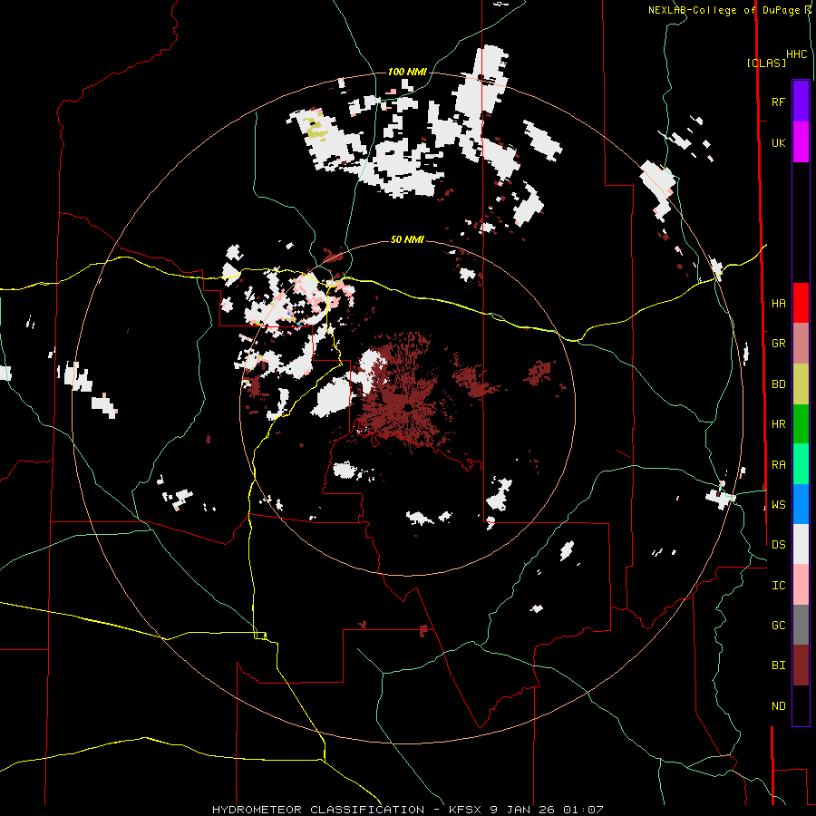Click the DS legend label

click(778, 545)
